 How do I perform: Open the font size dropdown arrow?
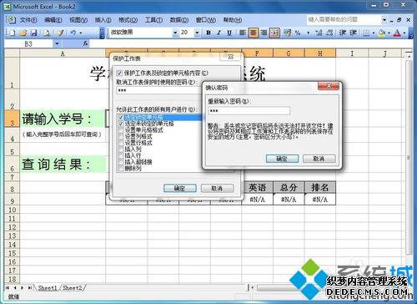pyautogui.click(x=197, y=33)
